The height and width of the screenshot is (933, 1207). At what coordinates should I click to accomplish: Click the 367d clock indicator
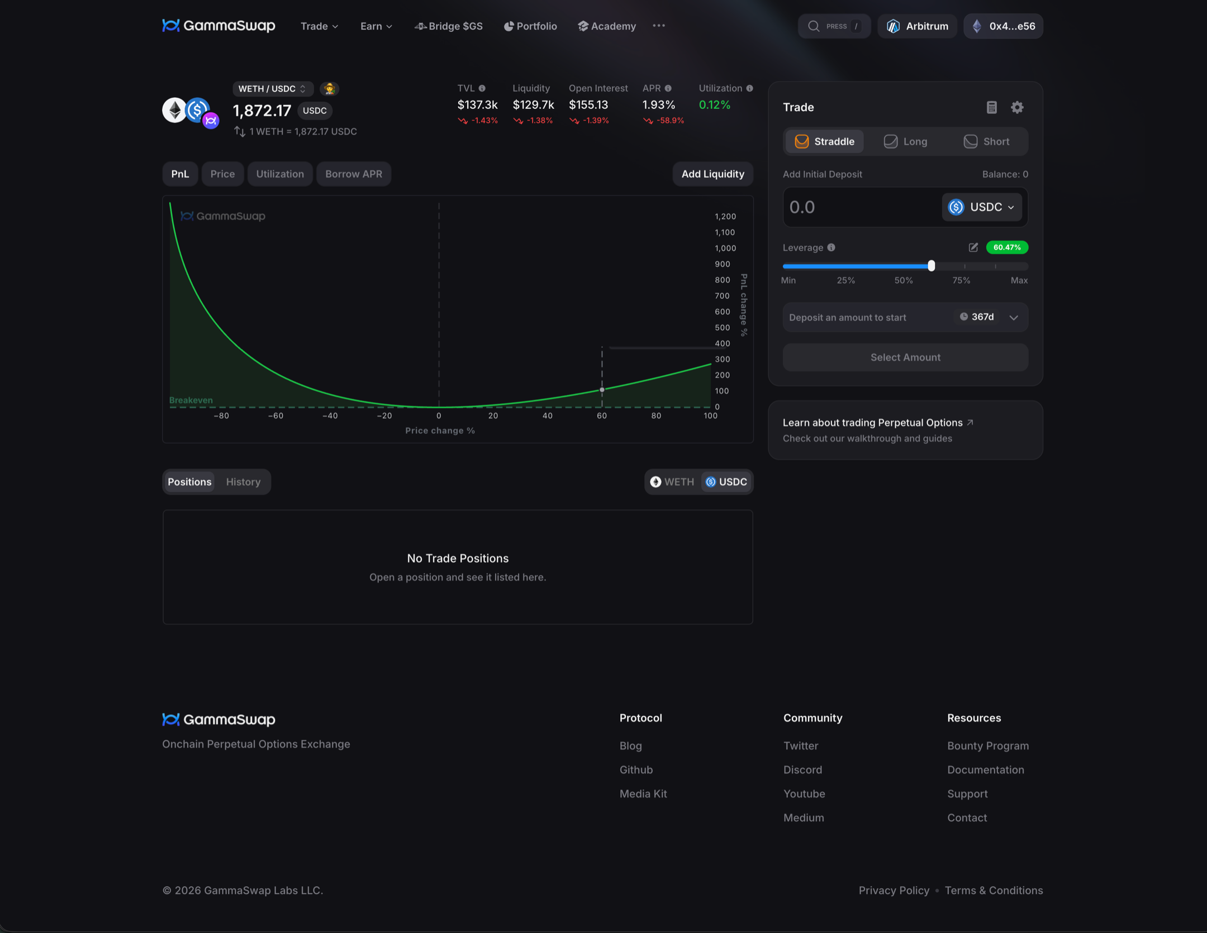click(977, 317)
